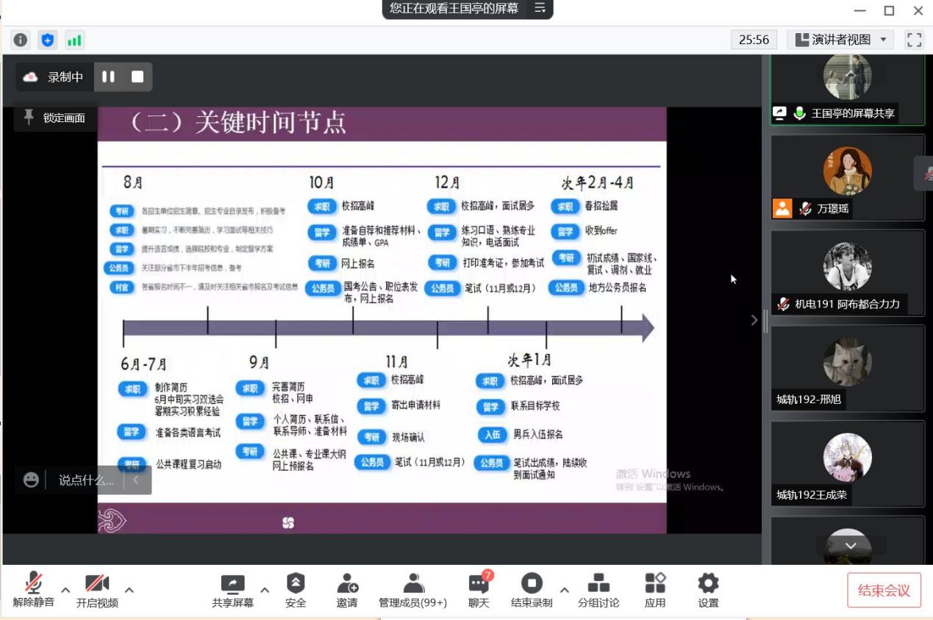Image resolution: width=933 pixels, height=620 pixels.
Task: Expand options arrow beside 共享屏幕
Action: 265,589
